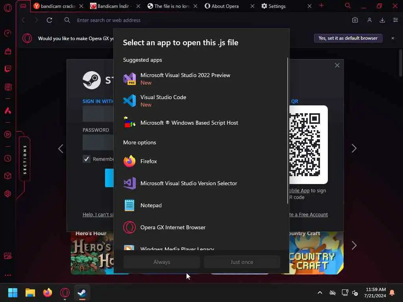Open Easy Setup menu icon
Viewport: 403px width, 302px height.
[396, 20]
